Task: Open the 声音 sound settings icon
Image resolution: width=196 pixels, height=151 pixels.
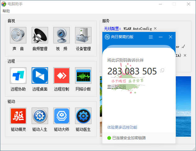Action: pos(18,35)
